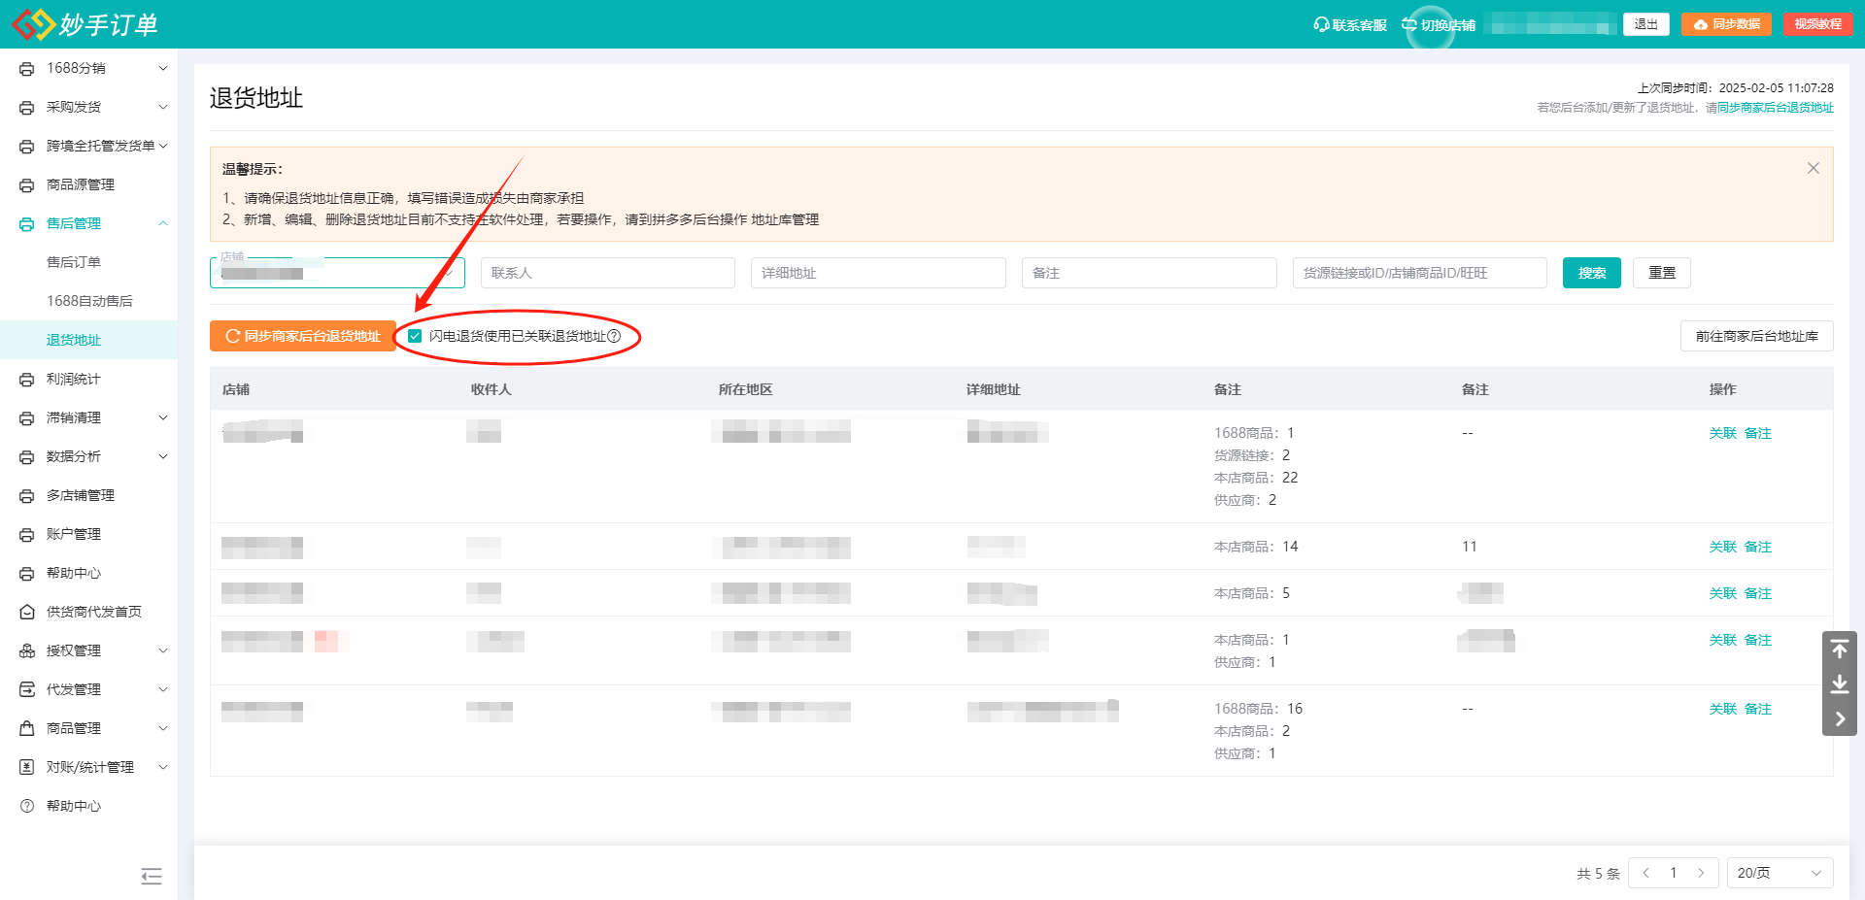The height and width of the screenshot is (900, 1865).
Task: Go to the next page of results
Action: [x=1701, y=873]
